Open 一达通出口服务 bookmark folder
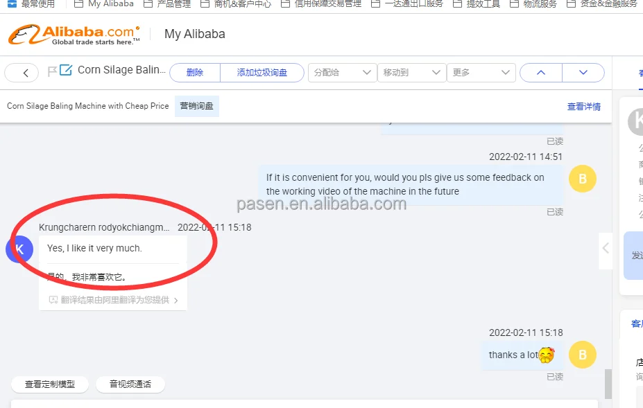Viewport: 643px width, 408px height. tap(406, 4)
